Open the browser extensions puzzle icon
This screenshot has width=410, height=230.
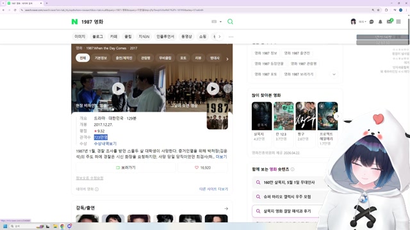386,10
